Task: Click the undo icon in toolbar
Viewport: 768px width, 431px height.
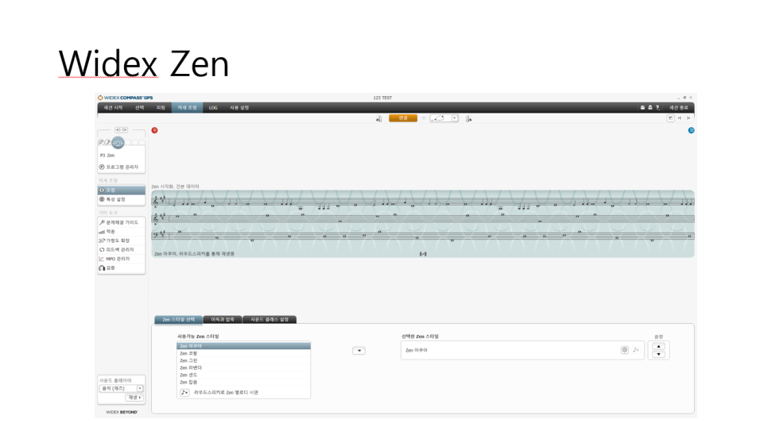Action: 670,118
